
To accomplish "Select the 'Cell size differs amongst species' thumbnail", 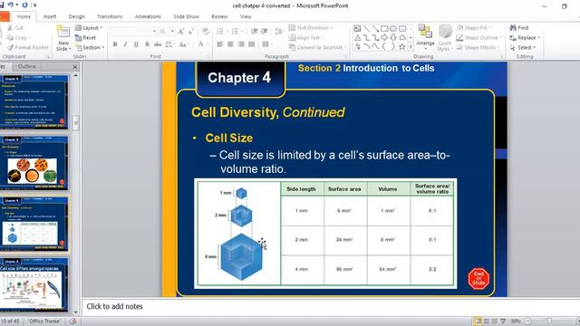I will coord(34,284).
